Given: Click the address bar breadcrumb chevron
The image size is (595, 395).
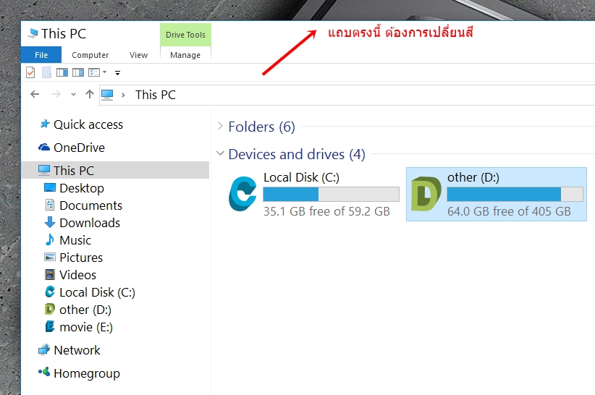Looking at the screenshot, I should coord(123,95).
